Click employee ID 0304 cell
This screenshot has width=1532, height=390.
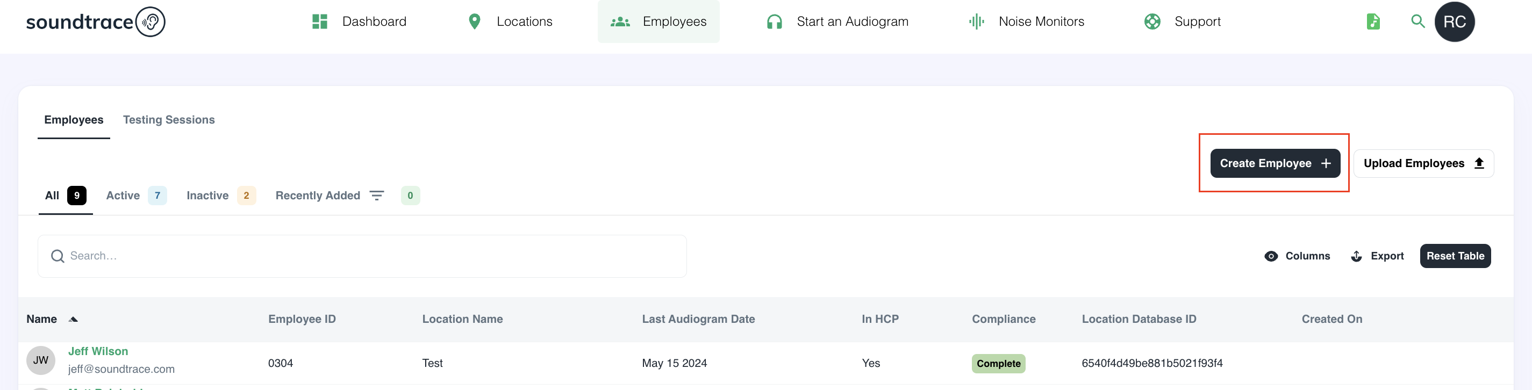click(281, 363)
